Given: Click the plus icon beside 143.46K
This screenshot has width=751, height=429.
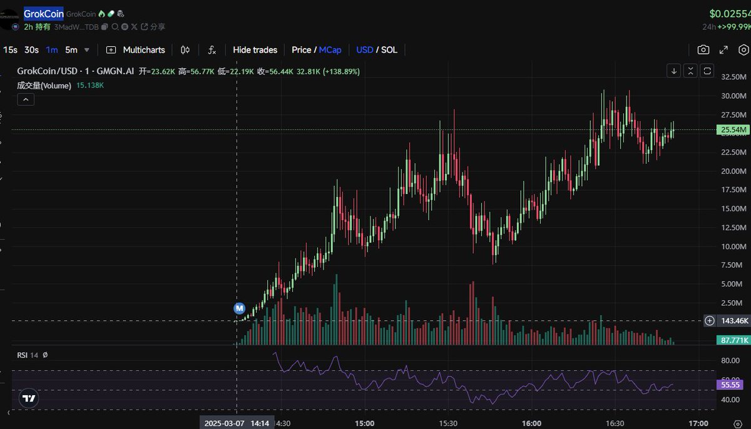Looking at the screenshot, I should [710, 321].
